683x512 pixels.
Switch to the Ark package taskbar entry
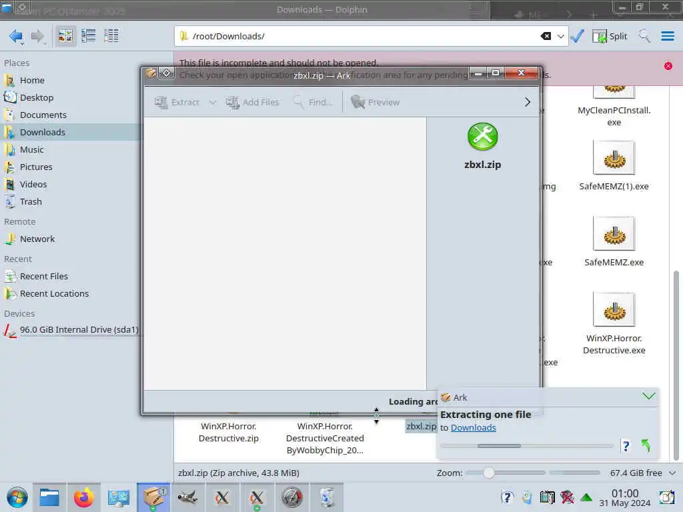coord(153,497)
